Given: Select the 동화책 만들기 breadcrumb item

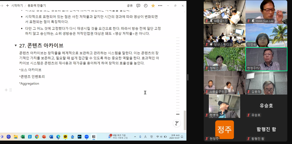Looking at the screenshot, I should 37,5.
